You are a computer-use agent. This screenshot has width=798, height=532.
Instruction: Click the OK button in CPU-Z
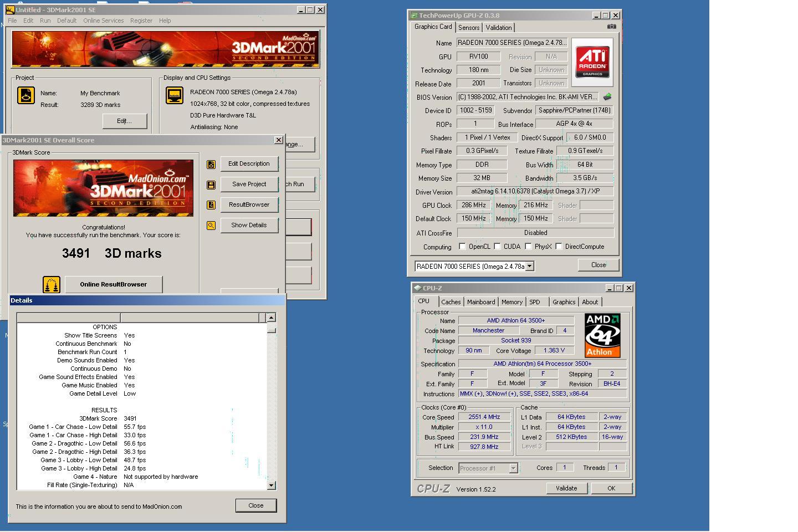(611, 488)
